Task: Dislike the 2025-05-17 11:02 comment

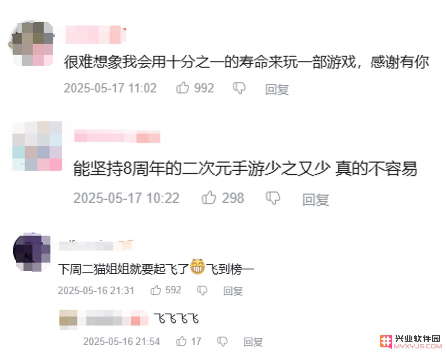Action: (x=239, y=88)
